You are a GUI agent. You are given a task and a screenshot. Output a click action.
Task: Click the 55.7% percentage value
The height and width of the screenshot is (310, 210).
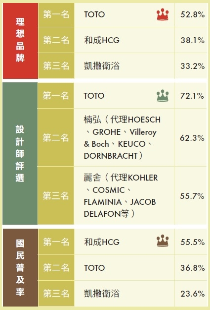pyautogui.click(x=192, y=196)
